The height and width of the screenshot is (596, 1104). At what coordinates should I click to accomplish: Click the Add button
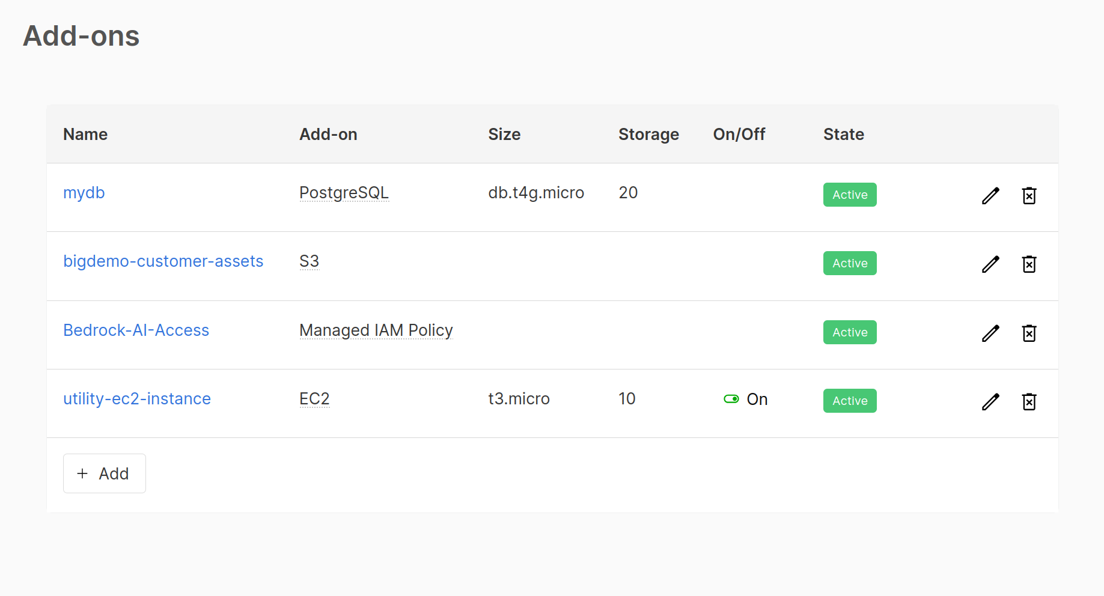tap(105, 473)
